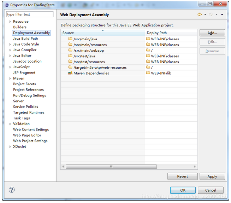Expand the Java Editor node
The image size is (231, 203).
10,56
